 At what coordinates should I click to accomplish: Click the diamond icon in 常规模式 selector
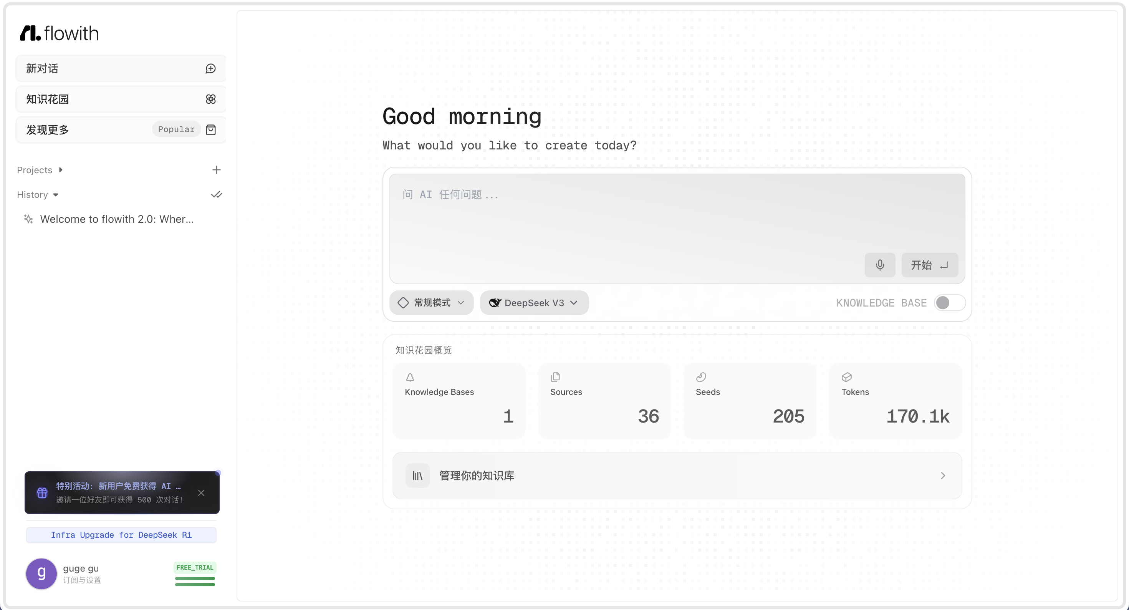point(403,303)
